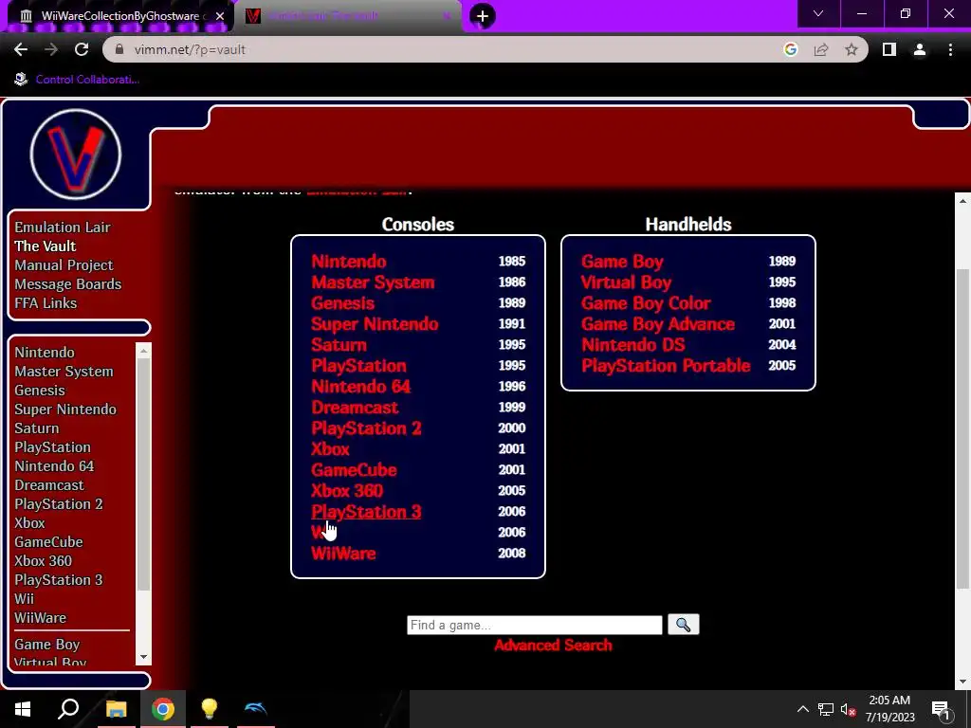Open Manual Project in sidebar
The image size is (971, 728).
click(x=64, y=265)
